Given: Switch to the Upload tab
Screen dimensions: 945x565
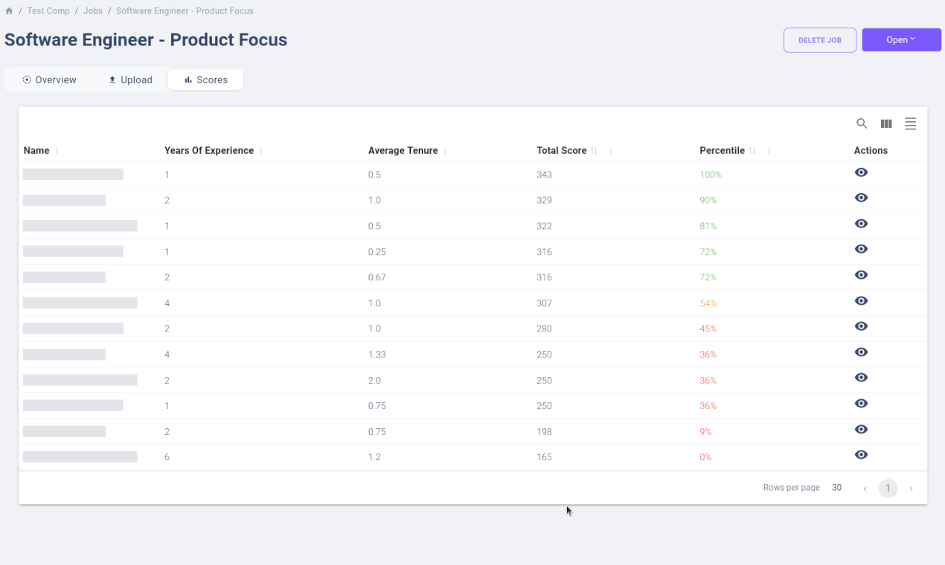Looking at the screenshot, I should [130, 80].
